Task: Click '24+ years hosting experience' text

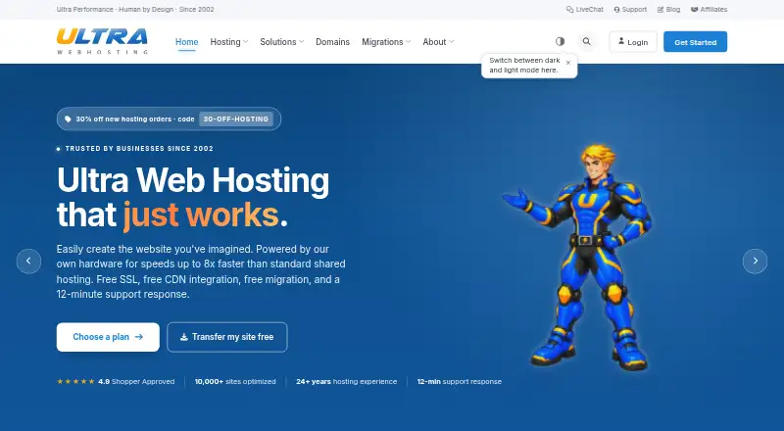Action: [347, 381]
